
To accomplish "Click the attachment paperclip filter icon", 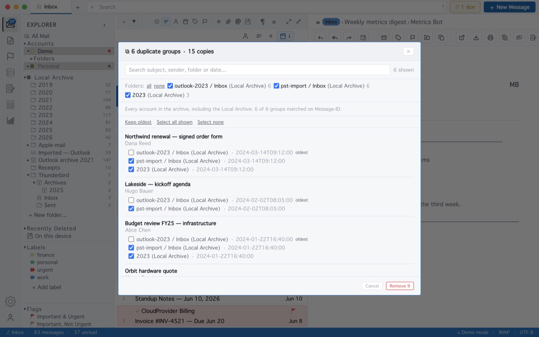I will tap(228, 22).
